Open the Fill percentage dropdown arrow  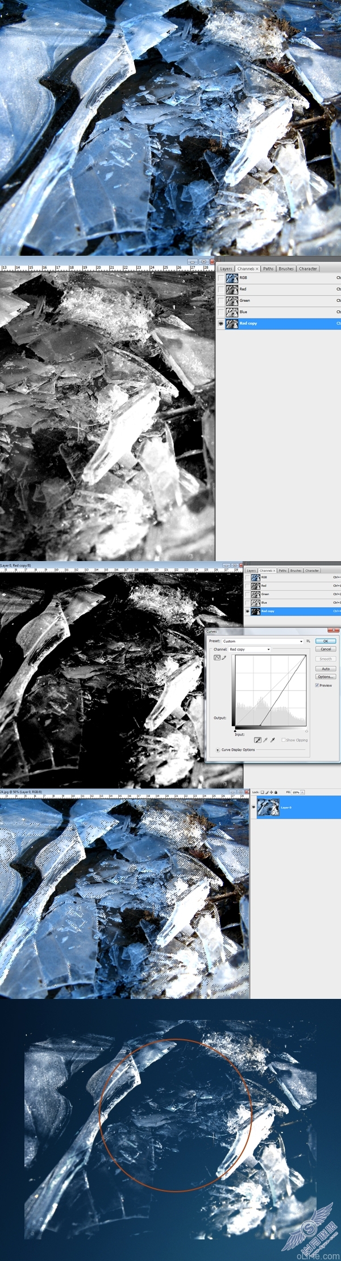coord(302,792)
